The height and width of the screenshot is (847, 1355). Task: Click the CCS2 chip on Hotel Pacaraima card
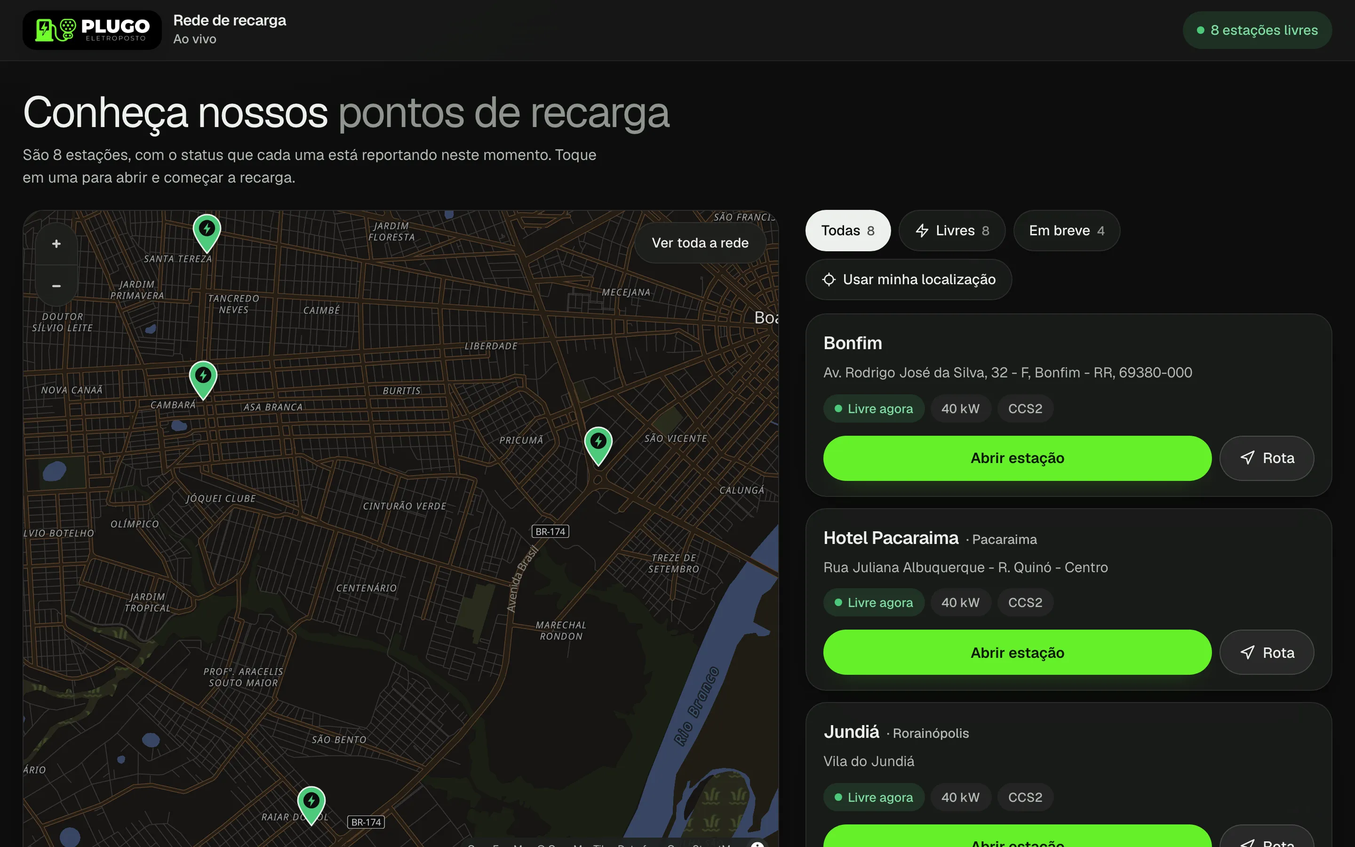coord(1025,603)
